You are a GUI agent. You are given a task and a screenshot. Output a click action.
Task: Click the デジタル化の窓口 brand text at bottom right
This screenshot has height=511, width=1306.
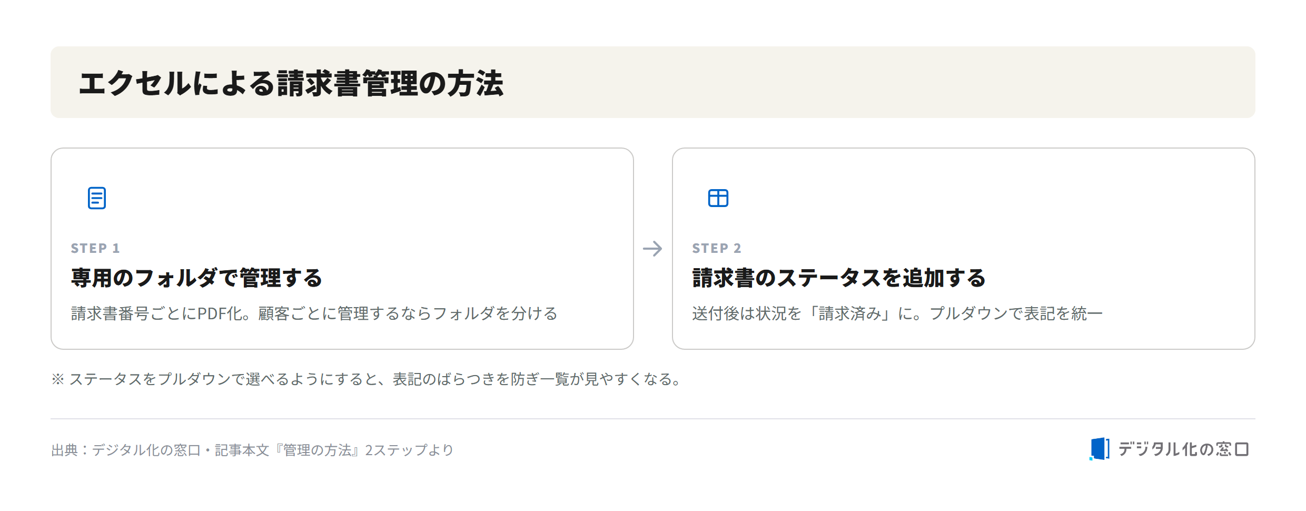point(1183,449)
